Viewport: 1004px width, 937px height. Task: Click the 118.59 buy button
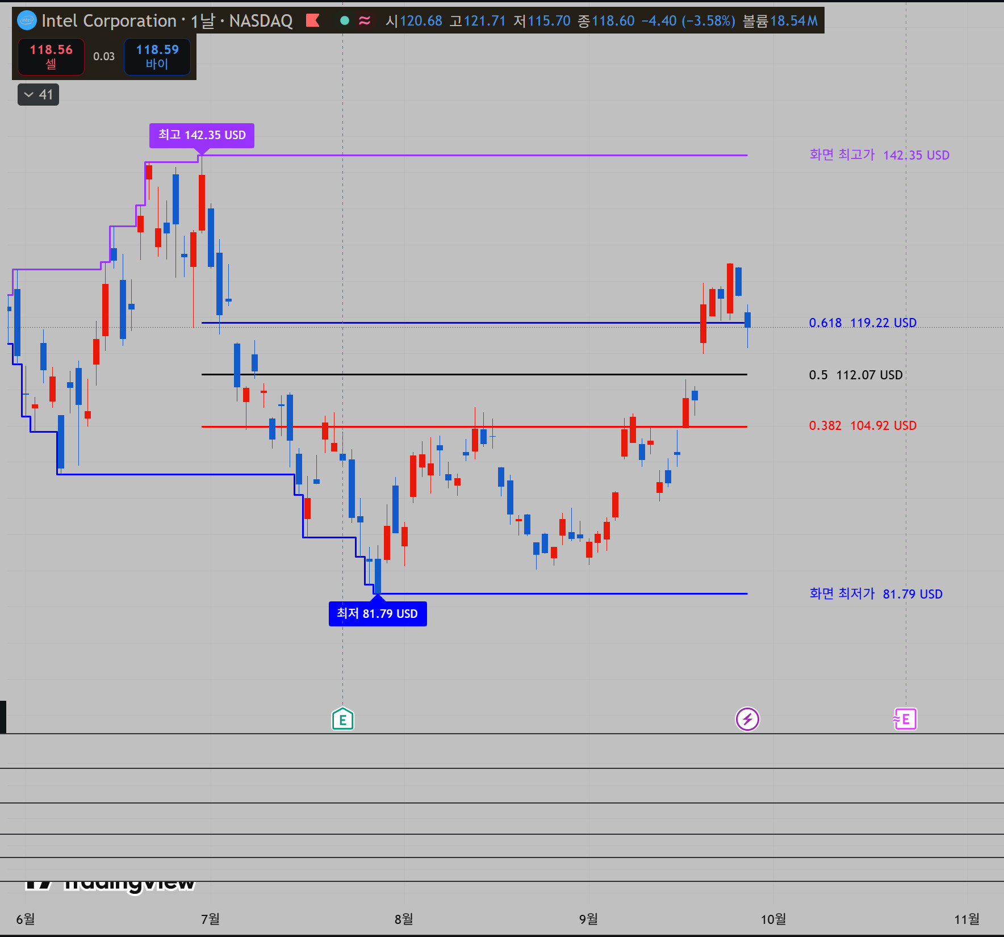click(x=157, y=56)
